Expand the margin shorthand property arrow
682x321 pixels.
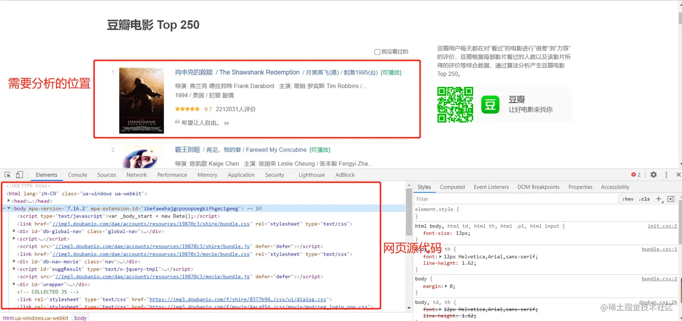pos(446,286)
